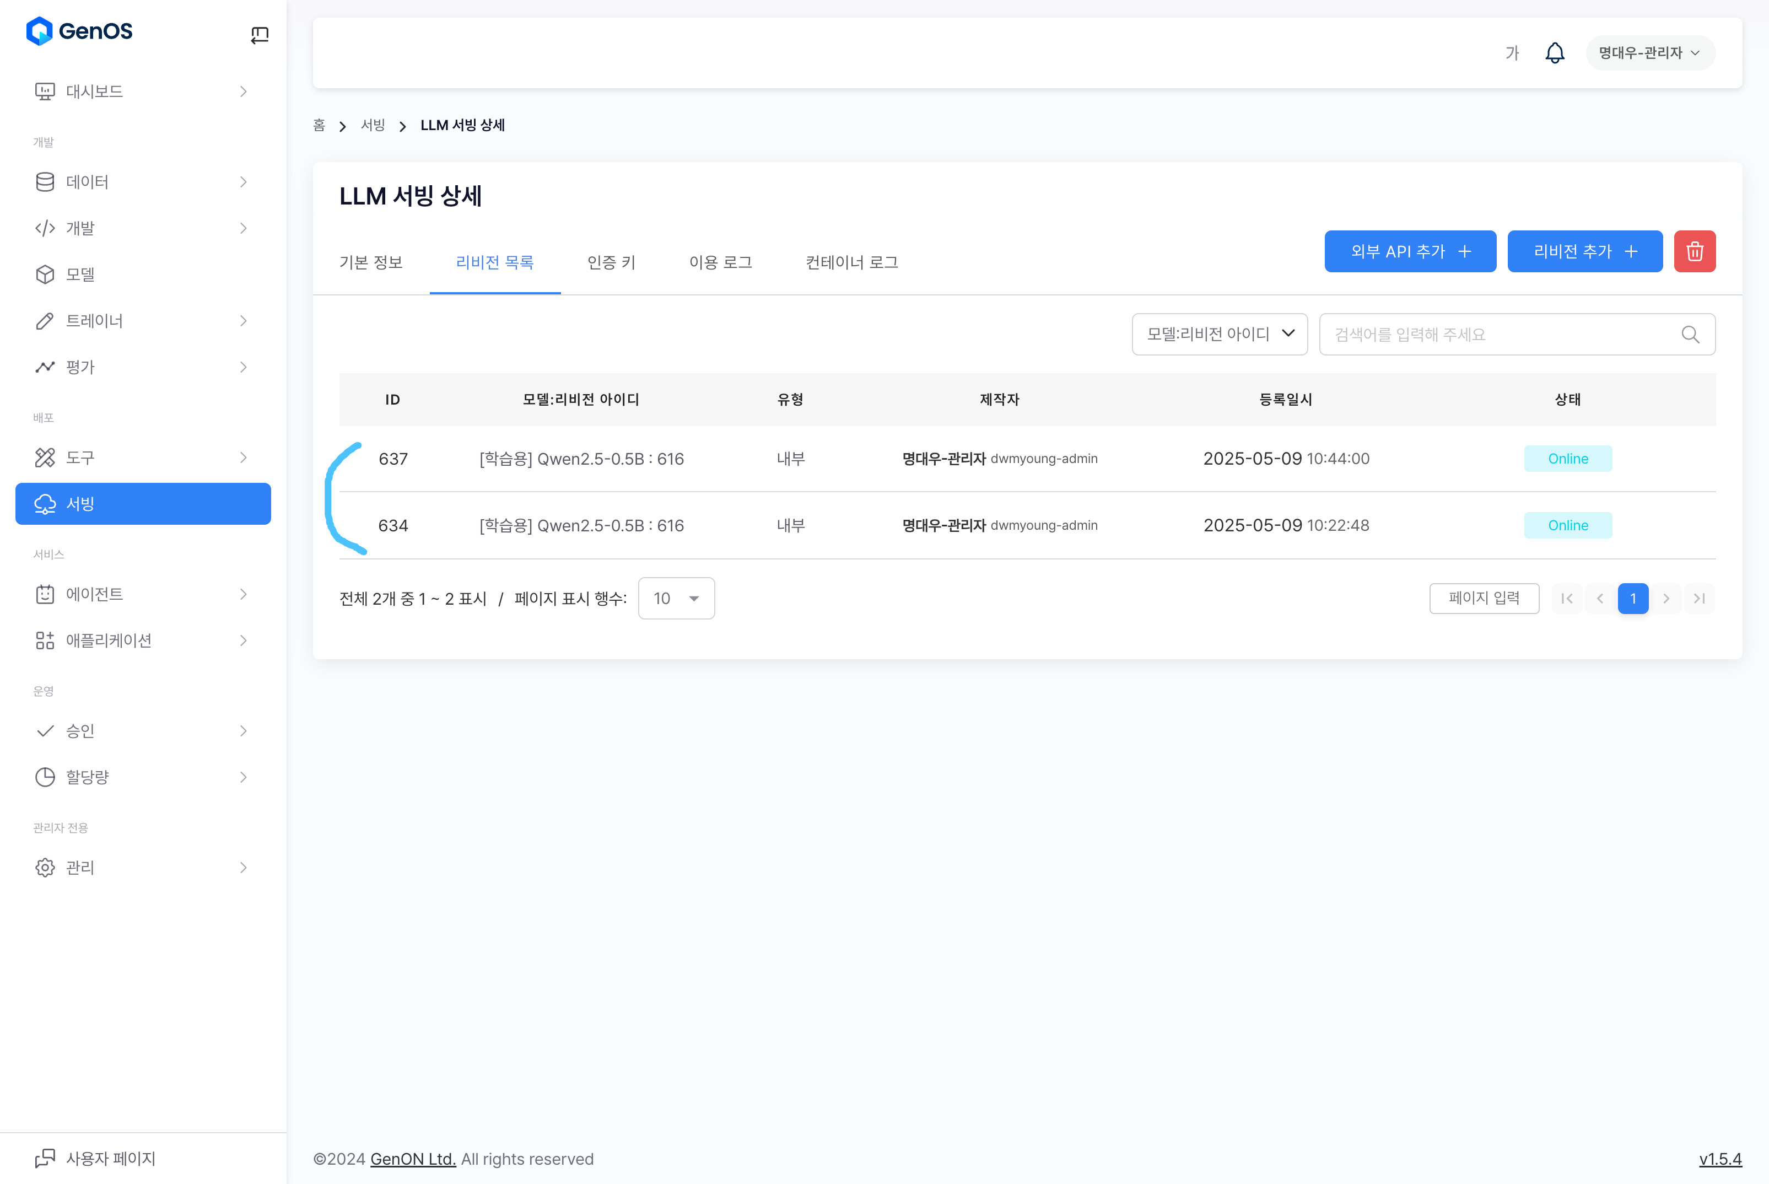1769x1184 pixels.
Task: Click the GenOS logo
Action: click(x=80, y=31)
